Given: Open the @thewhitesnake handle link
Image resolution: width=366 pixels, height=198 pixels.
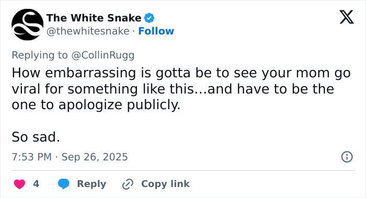Looking at the screenshot, I should click(88, 31).
